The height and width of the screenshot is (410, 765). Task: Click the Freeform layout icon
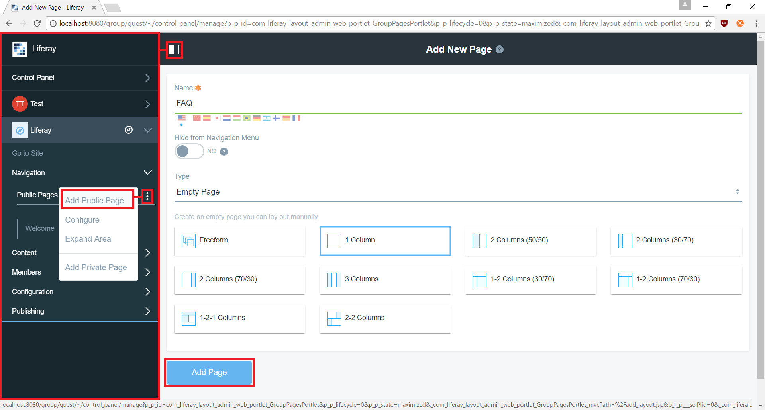point(188,240)
